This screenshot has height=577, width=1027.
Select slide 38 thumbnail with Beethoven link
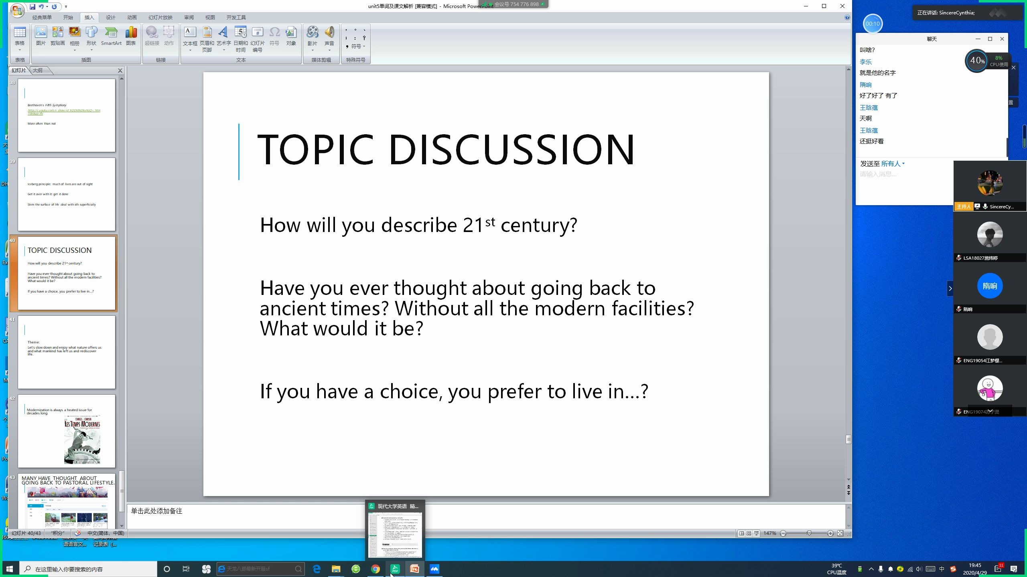pyautogui.click(x=67, y=115)
